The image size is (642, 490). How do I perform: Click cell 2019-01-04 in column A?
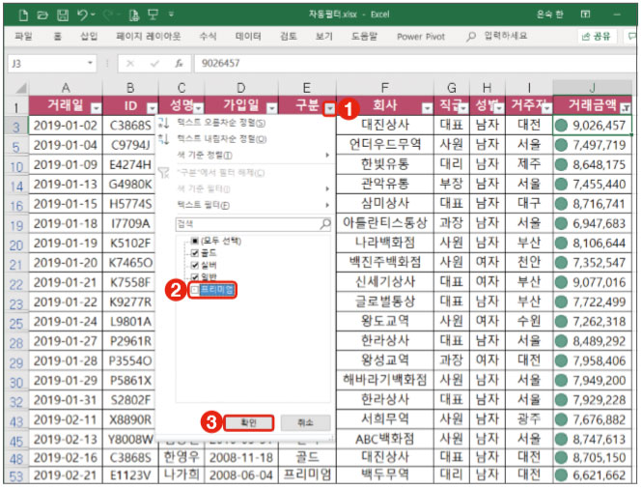pyautogui.click(x=66, y=145)
